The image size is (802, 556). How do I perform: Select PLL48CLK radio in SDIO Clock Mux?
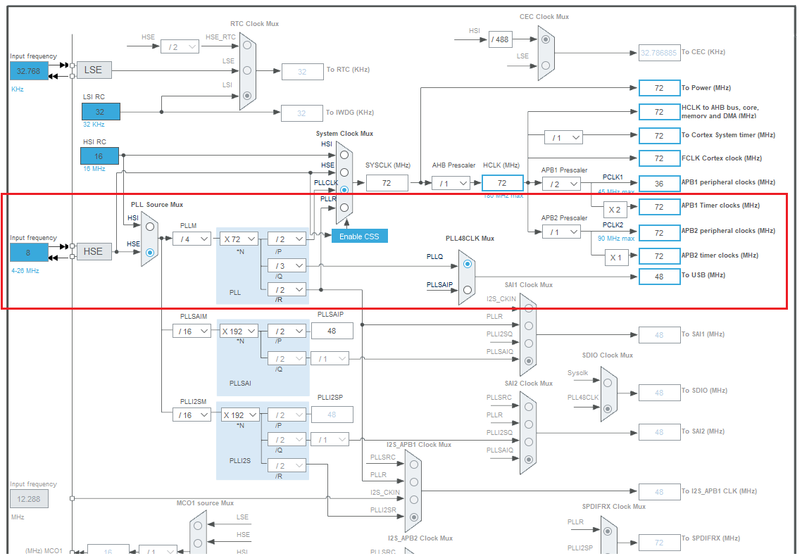pos(607,409)
